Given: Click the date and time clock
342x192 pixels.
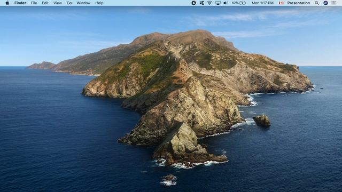Looking at the screenshot, I should pos(262,3).
